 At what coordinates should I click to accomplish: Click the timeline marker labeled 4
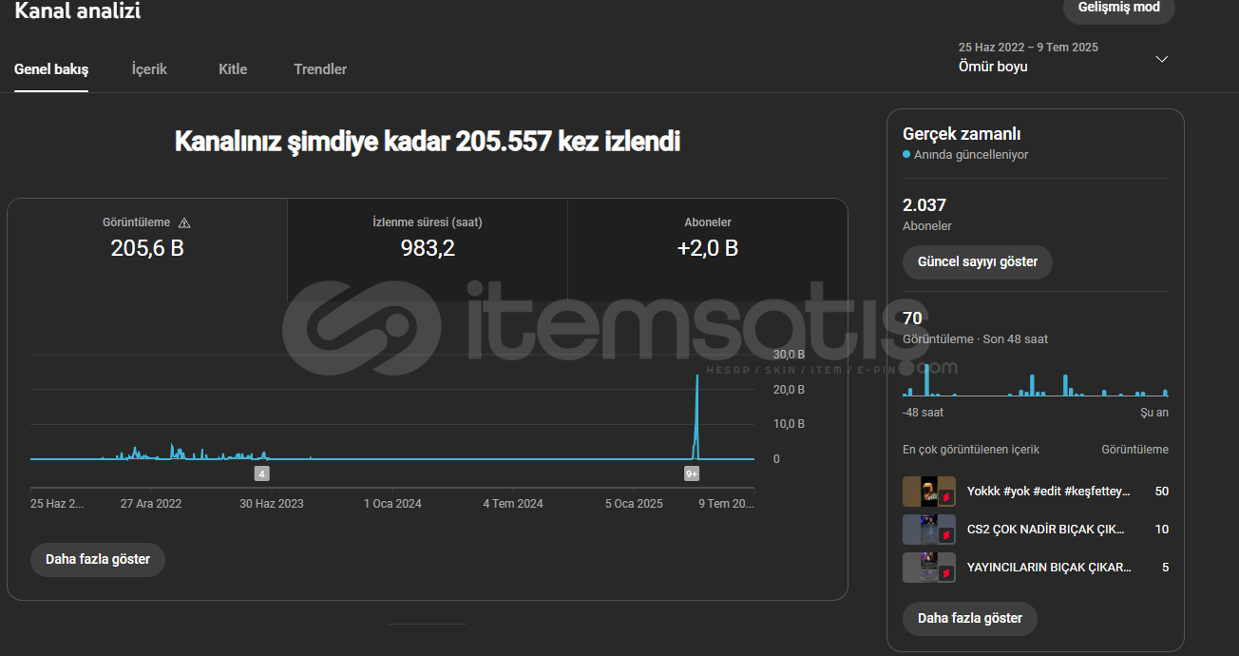pyautogui.click(x=262, y=473)
